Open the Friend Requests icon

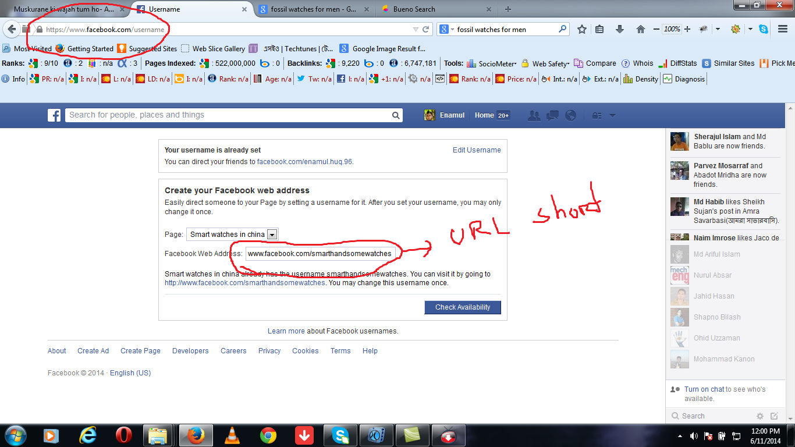pos(534,115)
